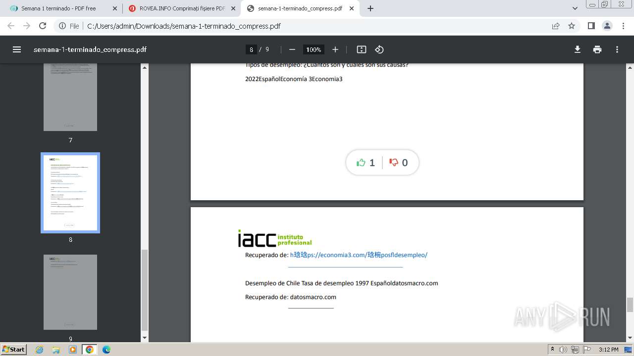Viewport: 634px width, 356px height.
Task: Open Chrome's three-dot menu
Action: click(x=624, y=26)
